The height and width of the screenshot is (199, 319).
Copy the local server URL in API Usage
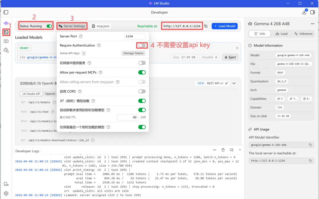(x=310, y=160)
